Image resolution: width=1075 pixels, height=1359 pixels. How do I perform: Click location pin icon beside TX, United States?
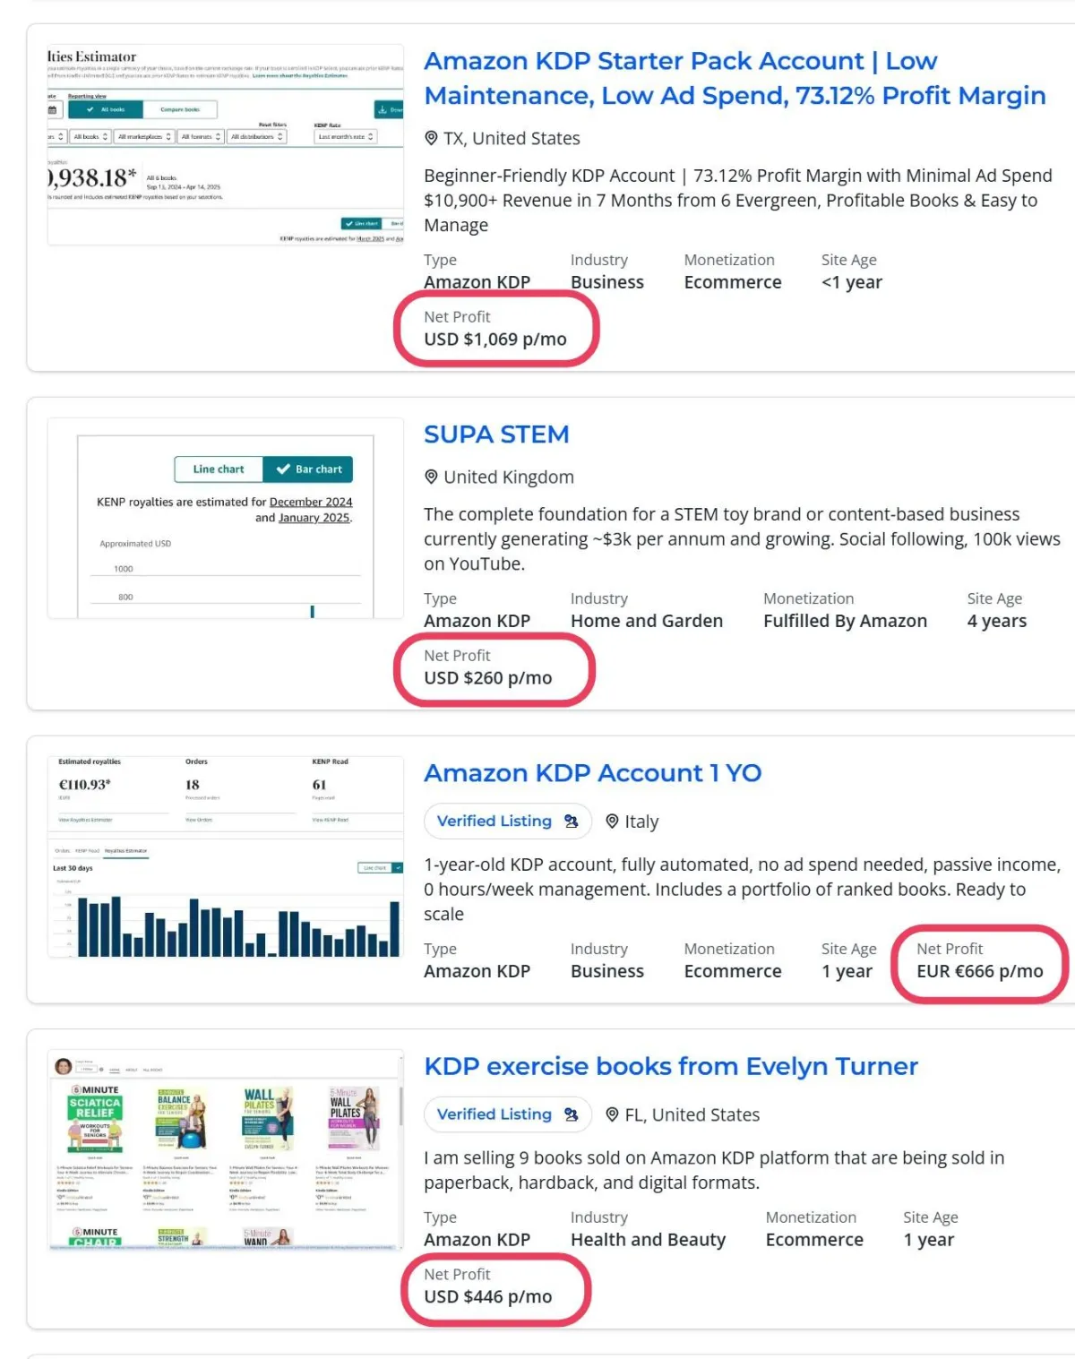click(431, 138)
